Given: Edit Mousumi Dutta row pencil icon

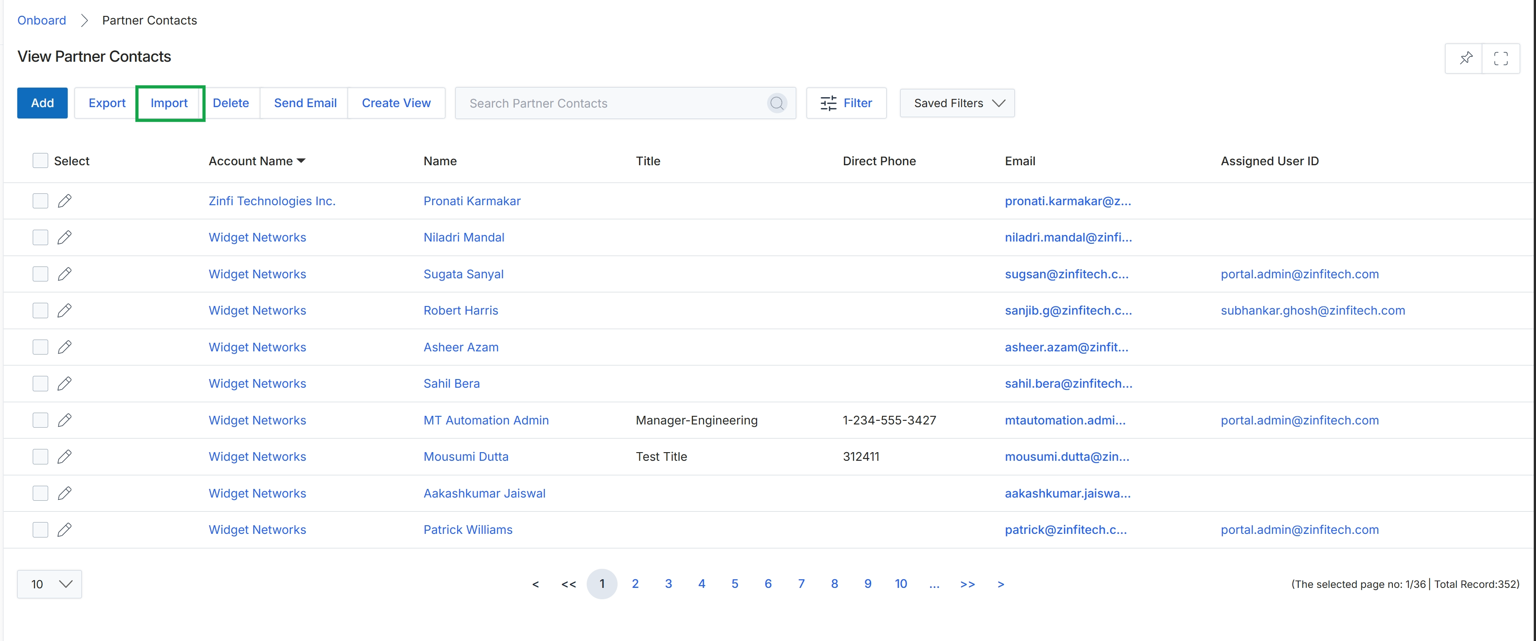Looking at the screenshot, I should pyautogui.click(x=65, y=456).
